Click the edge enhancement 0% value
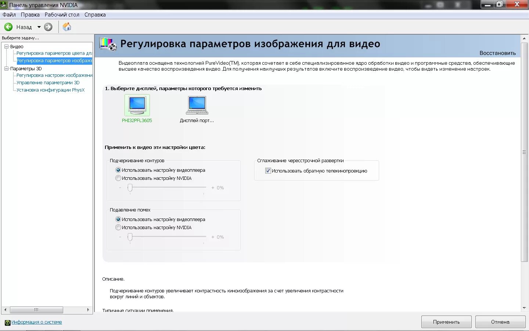Image resolution: width=529 pixels, height=331 pixels. click(220, 188)
